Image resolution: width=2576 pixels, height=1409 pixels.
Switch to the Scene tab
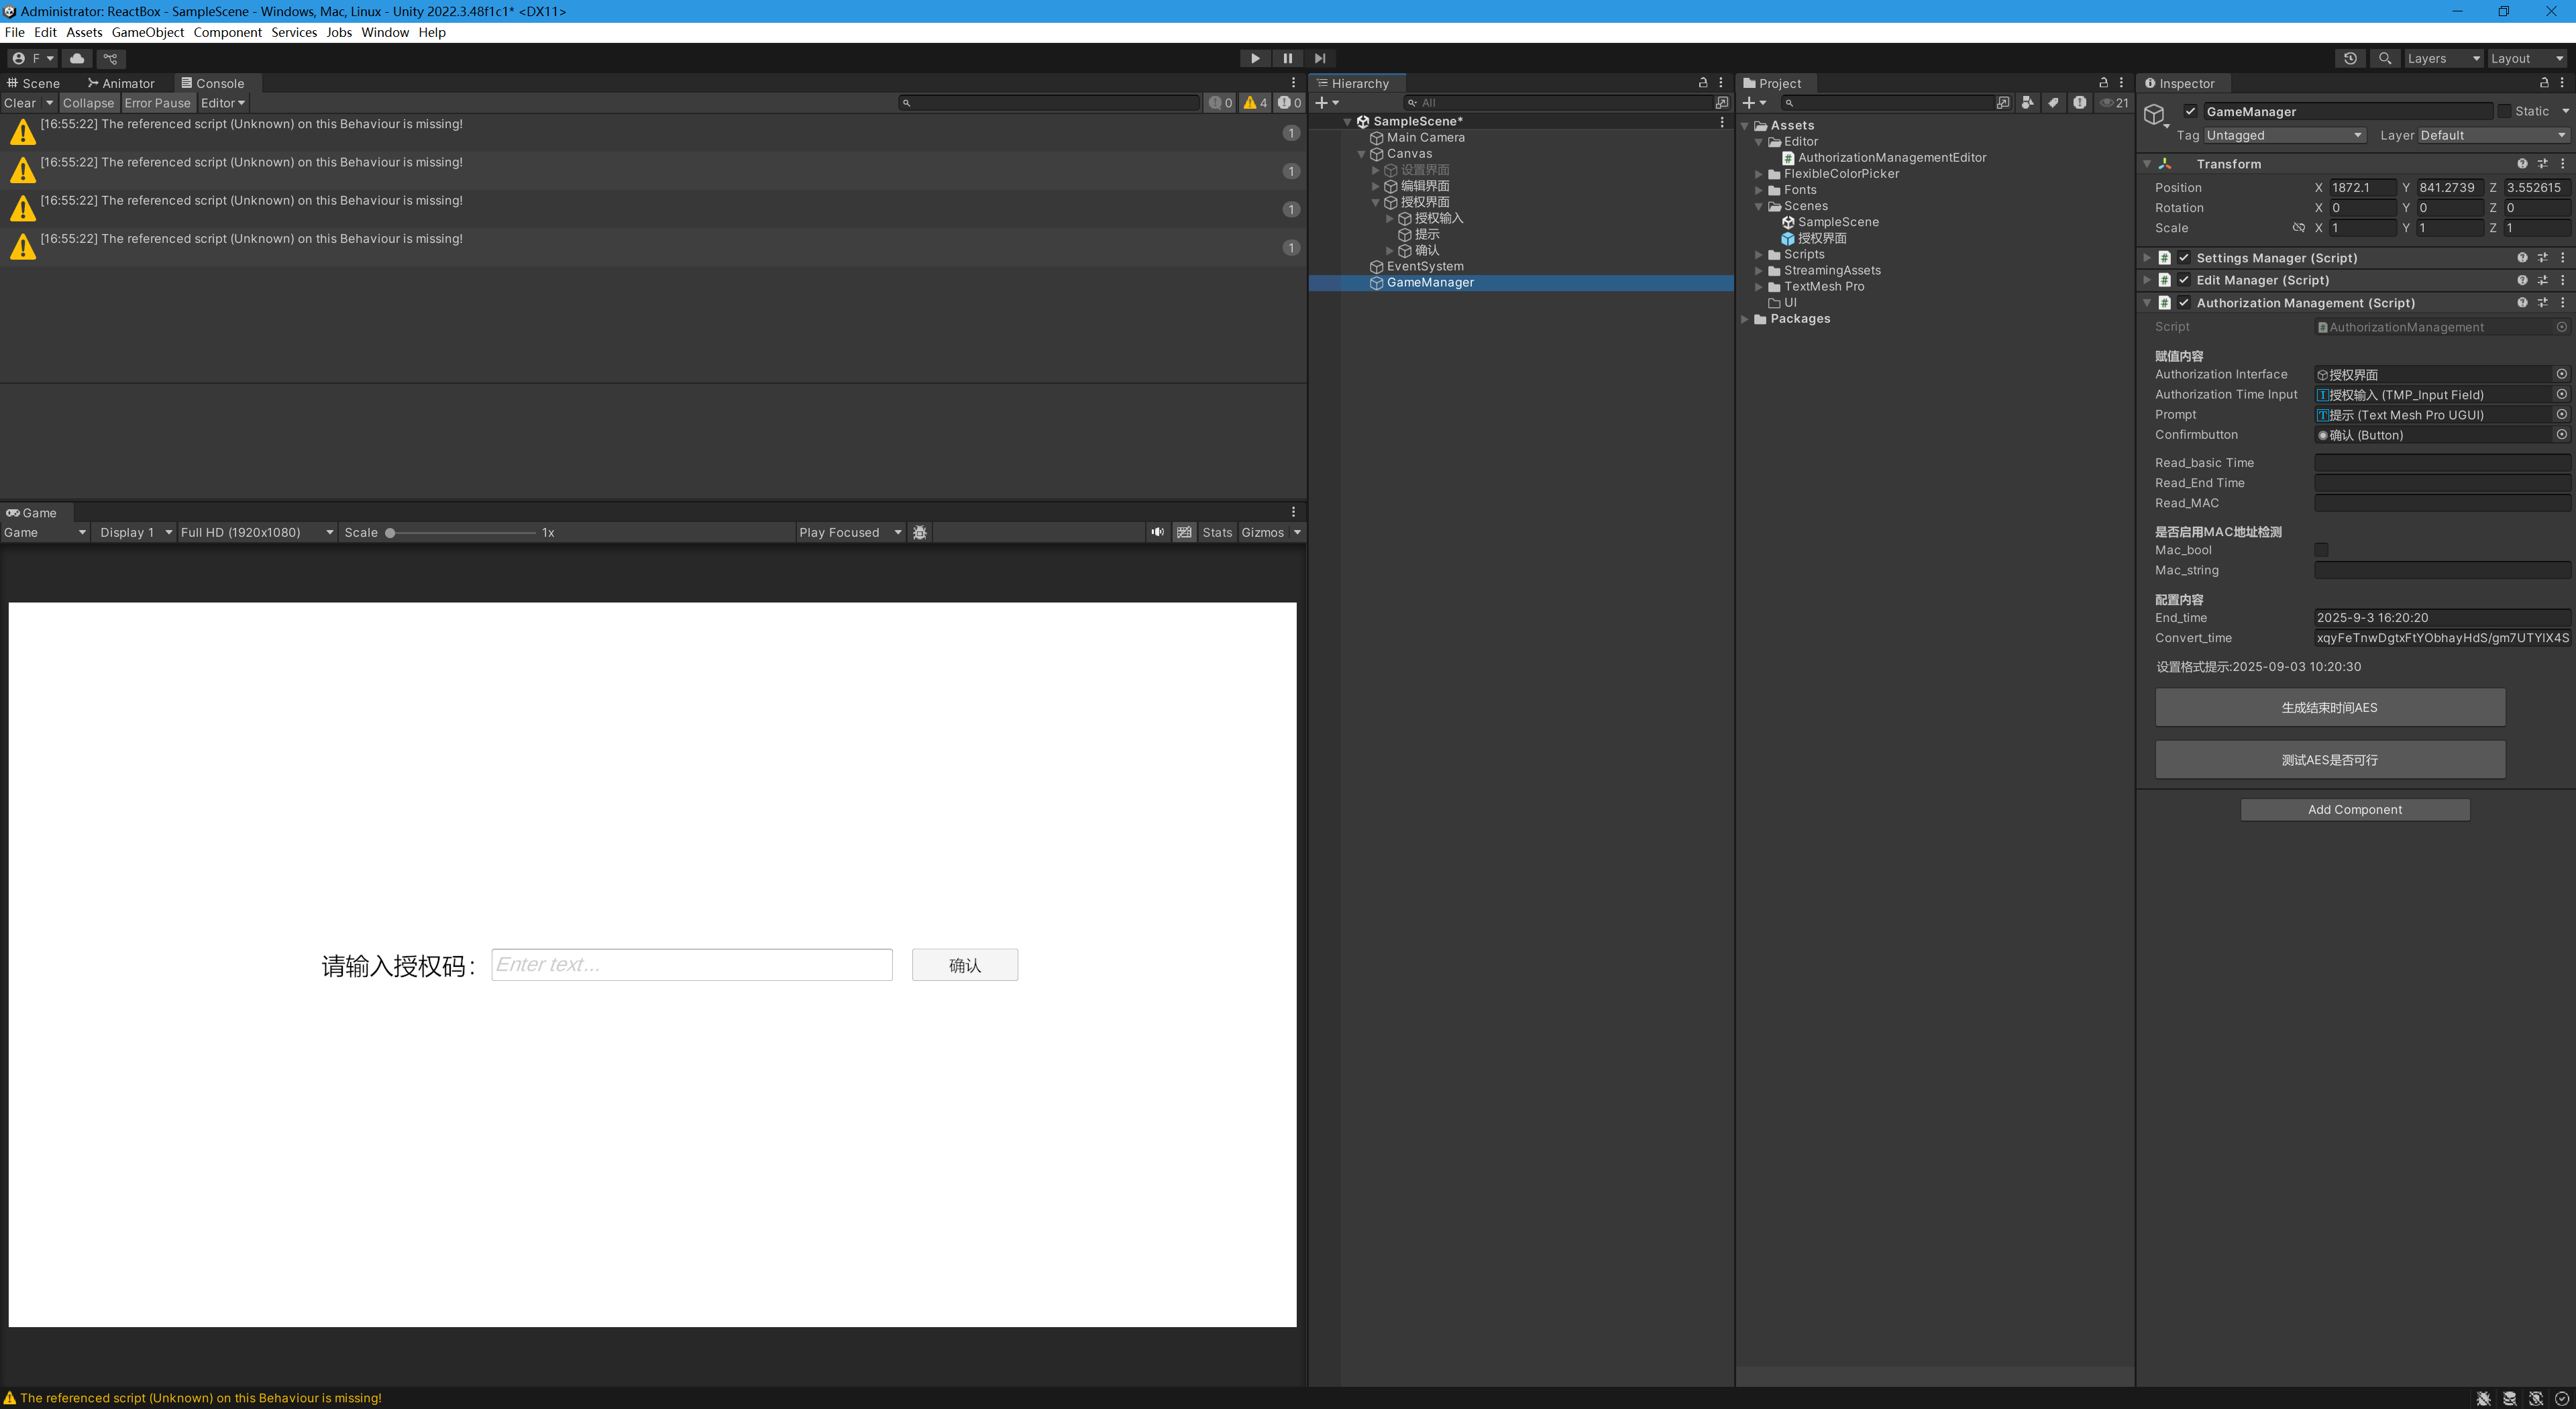click(x=34, y=83)
